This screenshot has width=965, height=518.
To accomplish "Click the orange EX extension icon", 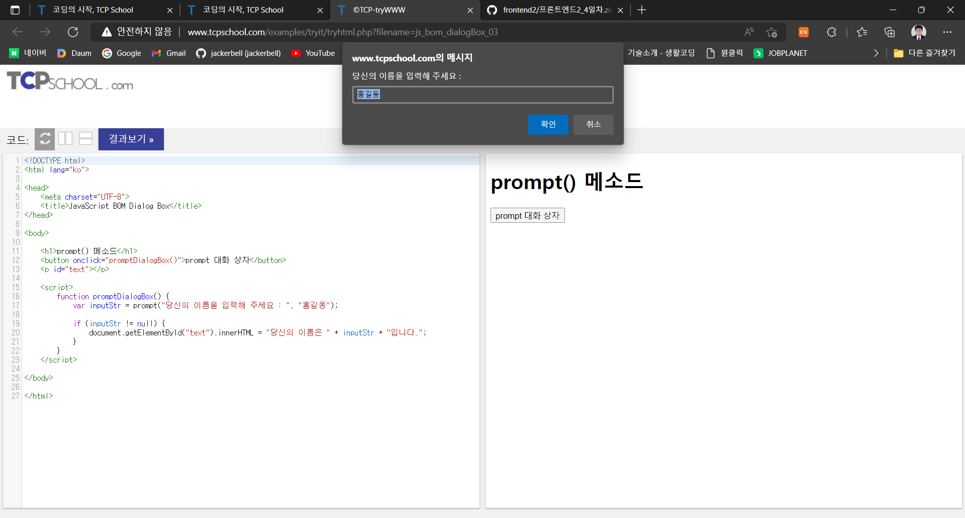I will 804,32.
